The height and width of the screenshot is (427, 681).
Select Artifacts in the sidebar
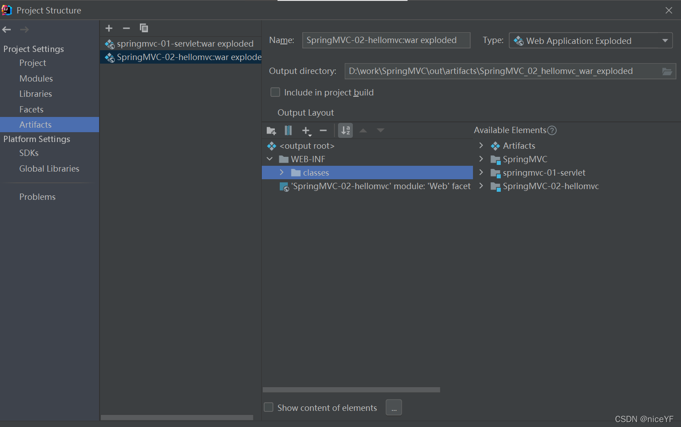pyautogui.click(x=49, y=125)
